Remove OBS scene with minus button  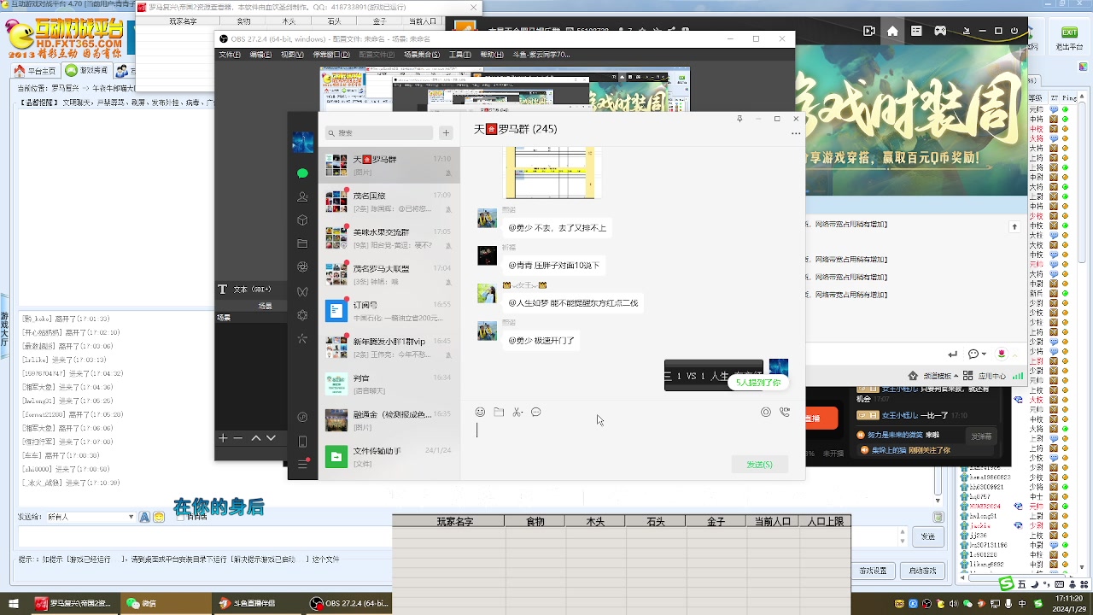point(238,438)
